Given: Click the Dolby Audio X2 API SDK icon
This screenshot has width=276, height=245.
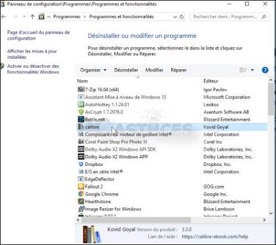Looking at the screenshot, I should (81, 149).
